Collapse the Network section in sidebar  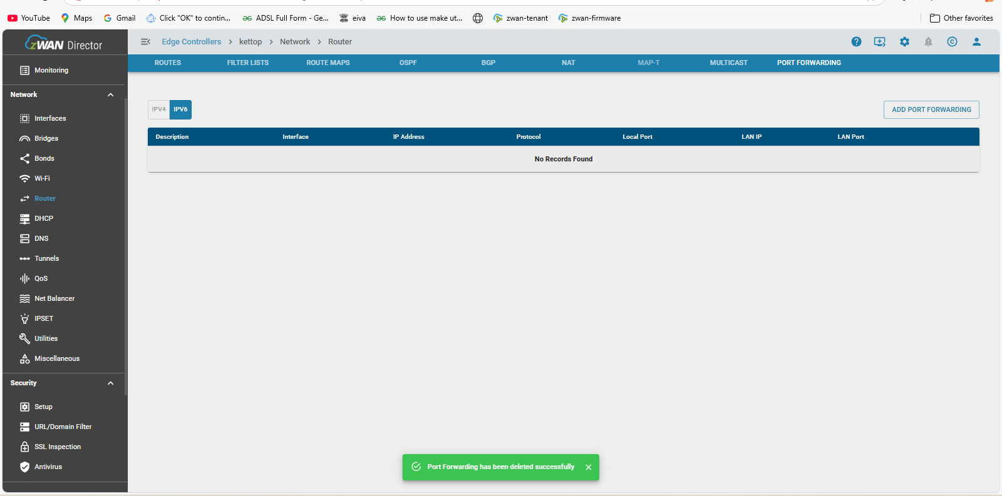tap(110, 95)
